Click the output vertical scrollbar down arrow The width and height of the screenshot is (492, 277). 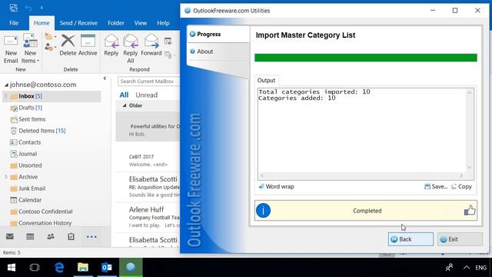[x=470, y=168]
